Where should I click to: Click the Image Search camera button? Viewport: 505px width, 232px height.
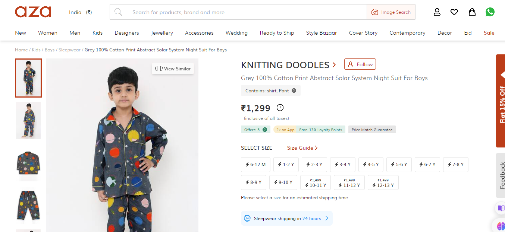coord(391,12)
